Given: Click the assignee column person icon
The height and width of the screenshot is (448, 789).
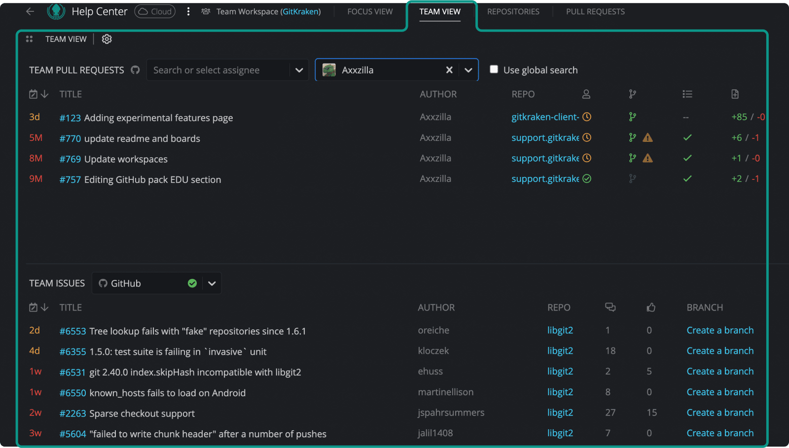Looking at the screenshot, I should [x=586, y=94].
